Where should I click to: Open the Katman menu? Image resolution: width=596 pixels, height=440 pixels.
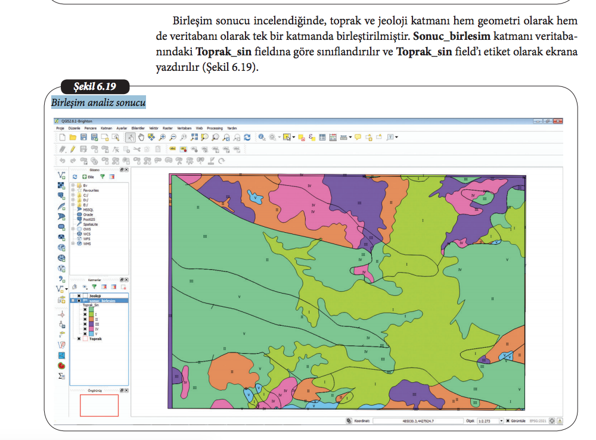point(106,128)
